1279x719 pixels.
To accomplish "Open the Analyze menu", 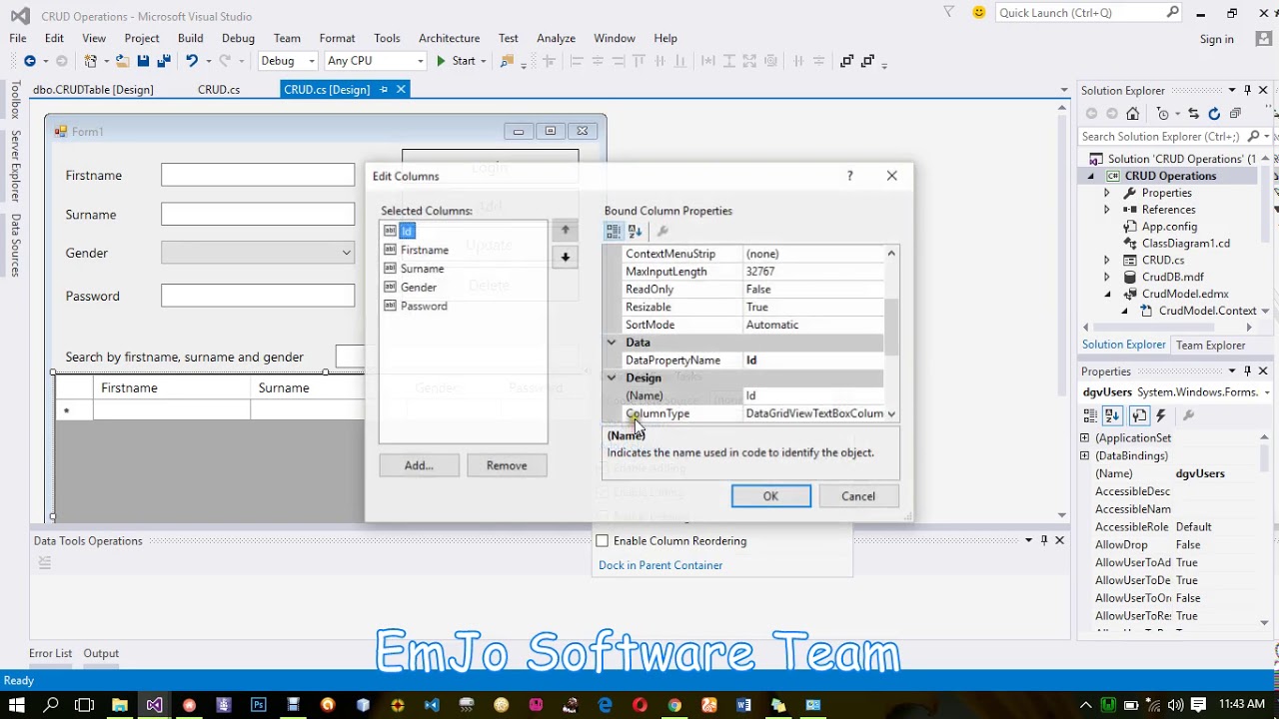I will tap(556, 38).
